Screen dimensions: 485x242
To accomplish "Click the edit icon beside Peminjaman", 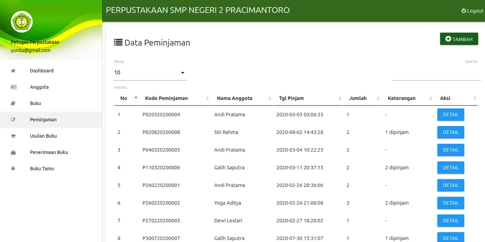I will 13,120.
